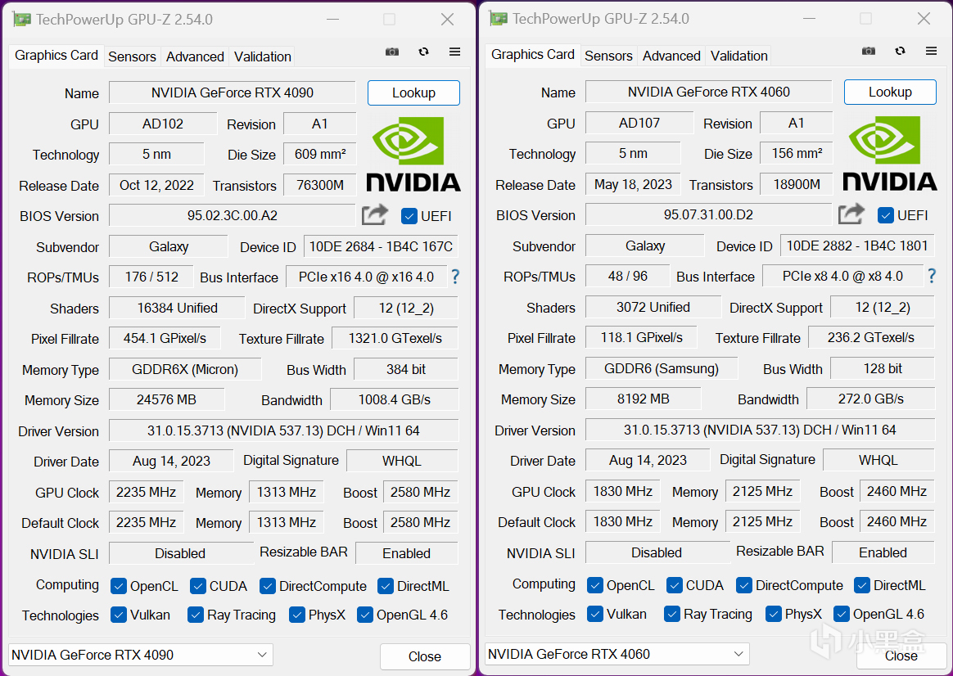
Task: Toggle the OpenCL checkbox in the RTX 4090 window
Action: (x=119, y=586)
